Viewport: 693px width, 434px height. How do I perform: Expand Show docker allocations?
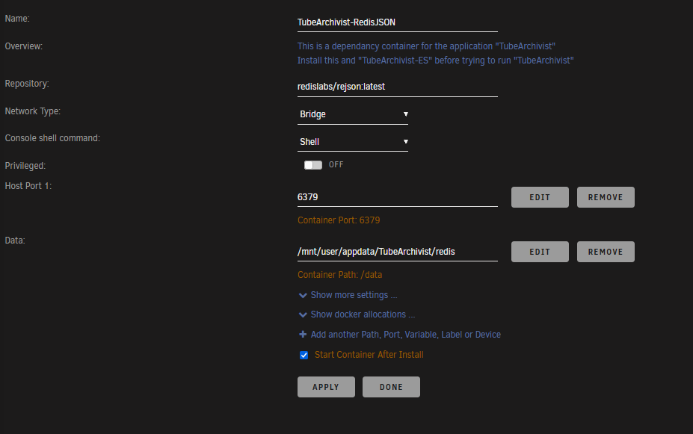[x=363, y=314]
